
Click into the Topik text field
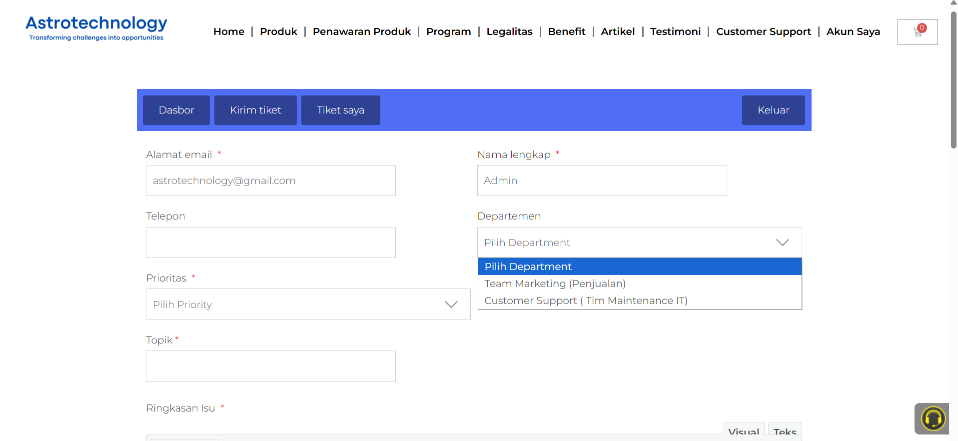coord(270,366)
